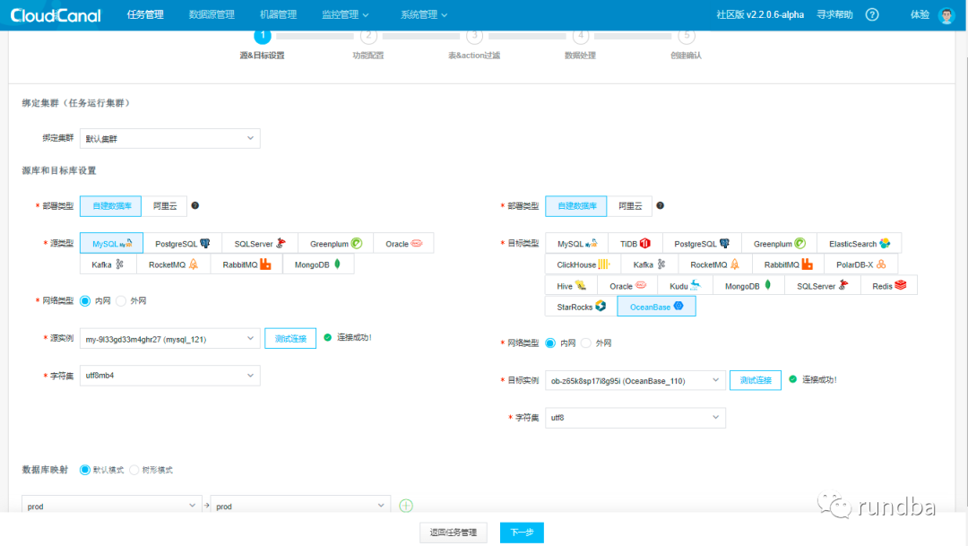Choose 默认模式 database mapping radio
Image resolution: width=968 pixels, height=546 pixels.
point(85,470)
